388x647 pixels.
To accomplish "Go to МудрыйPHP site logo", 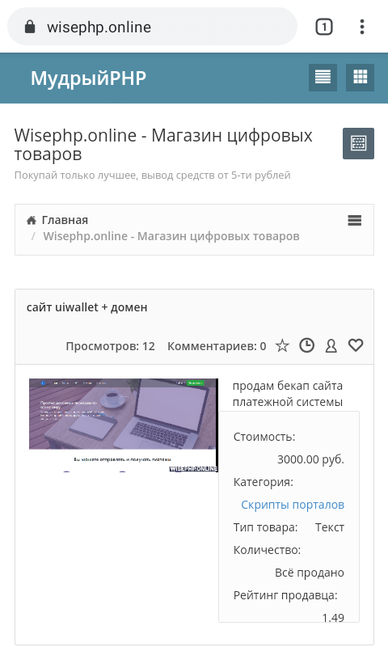I will click(x=88, y=78).
